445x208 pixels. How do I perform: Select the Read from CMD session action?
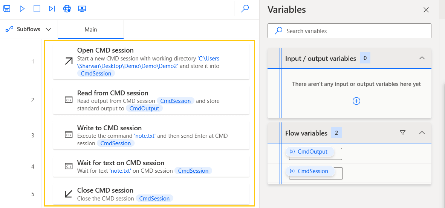pyautogui.click(x=151, y=100)
